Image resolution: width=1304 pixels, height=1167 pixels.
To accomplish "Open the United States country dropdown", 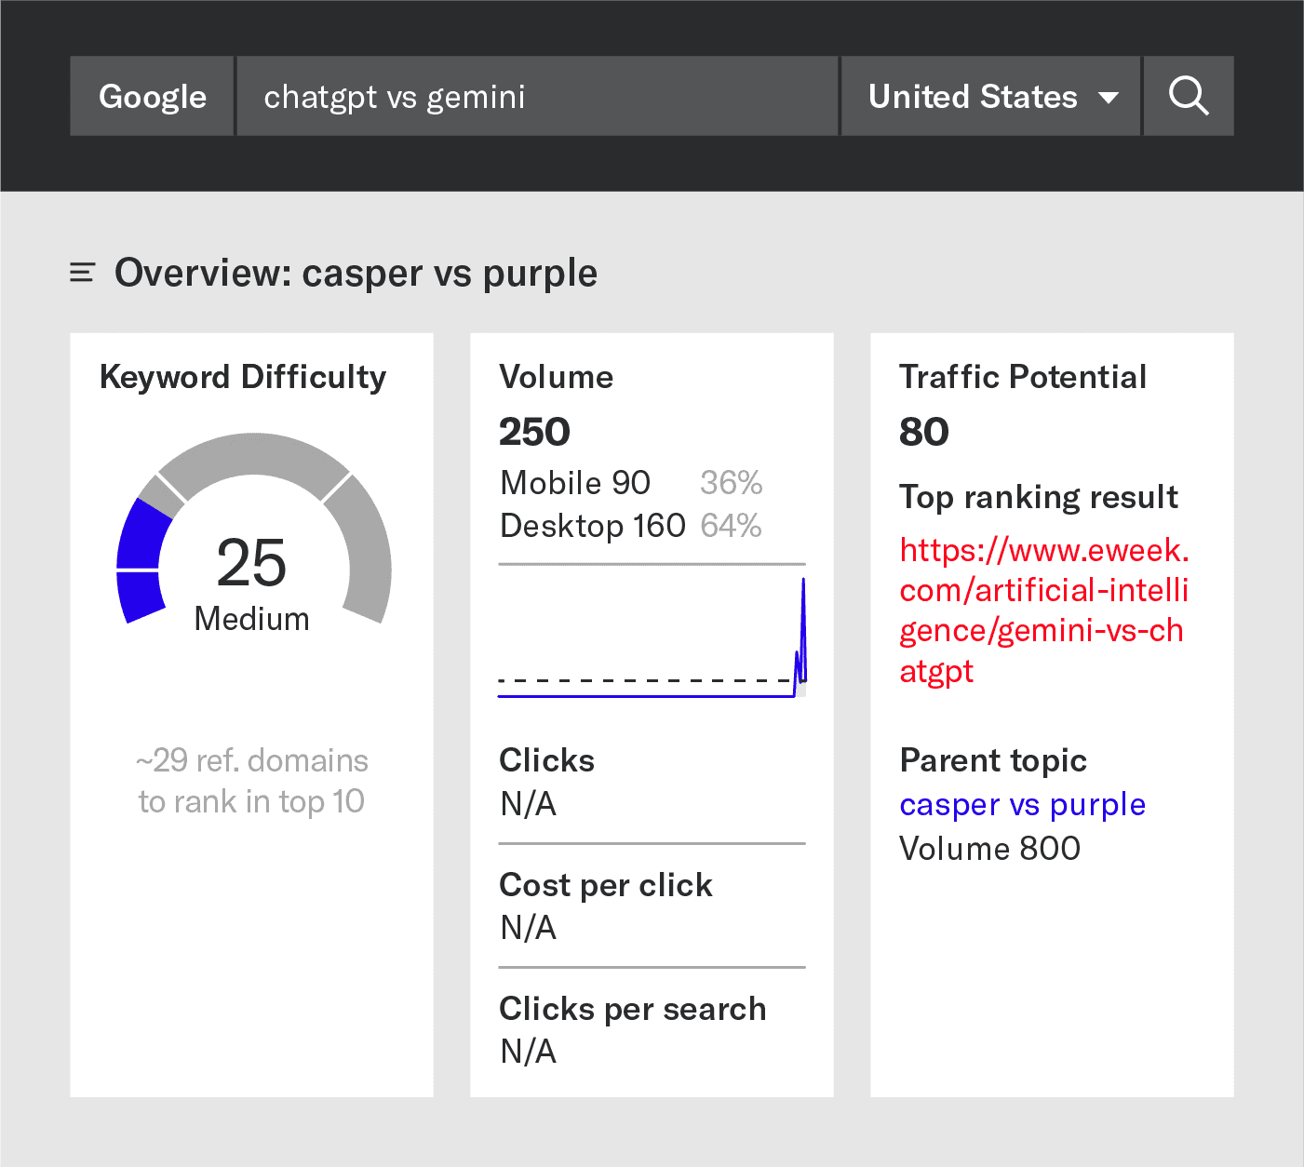I will coord(991,96).
